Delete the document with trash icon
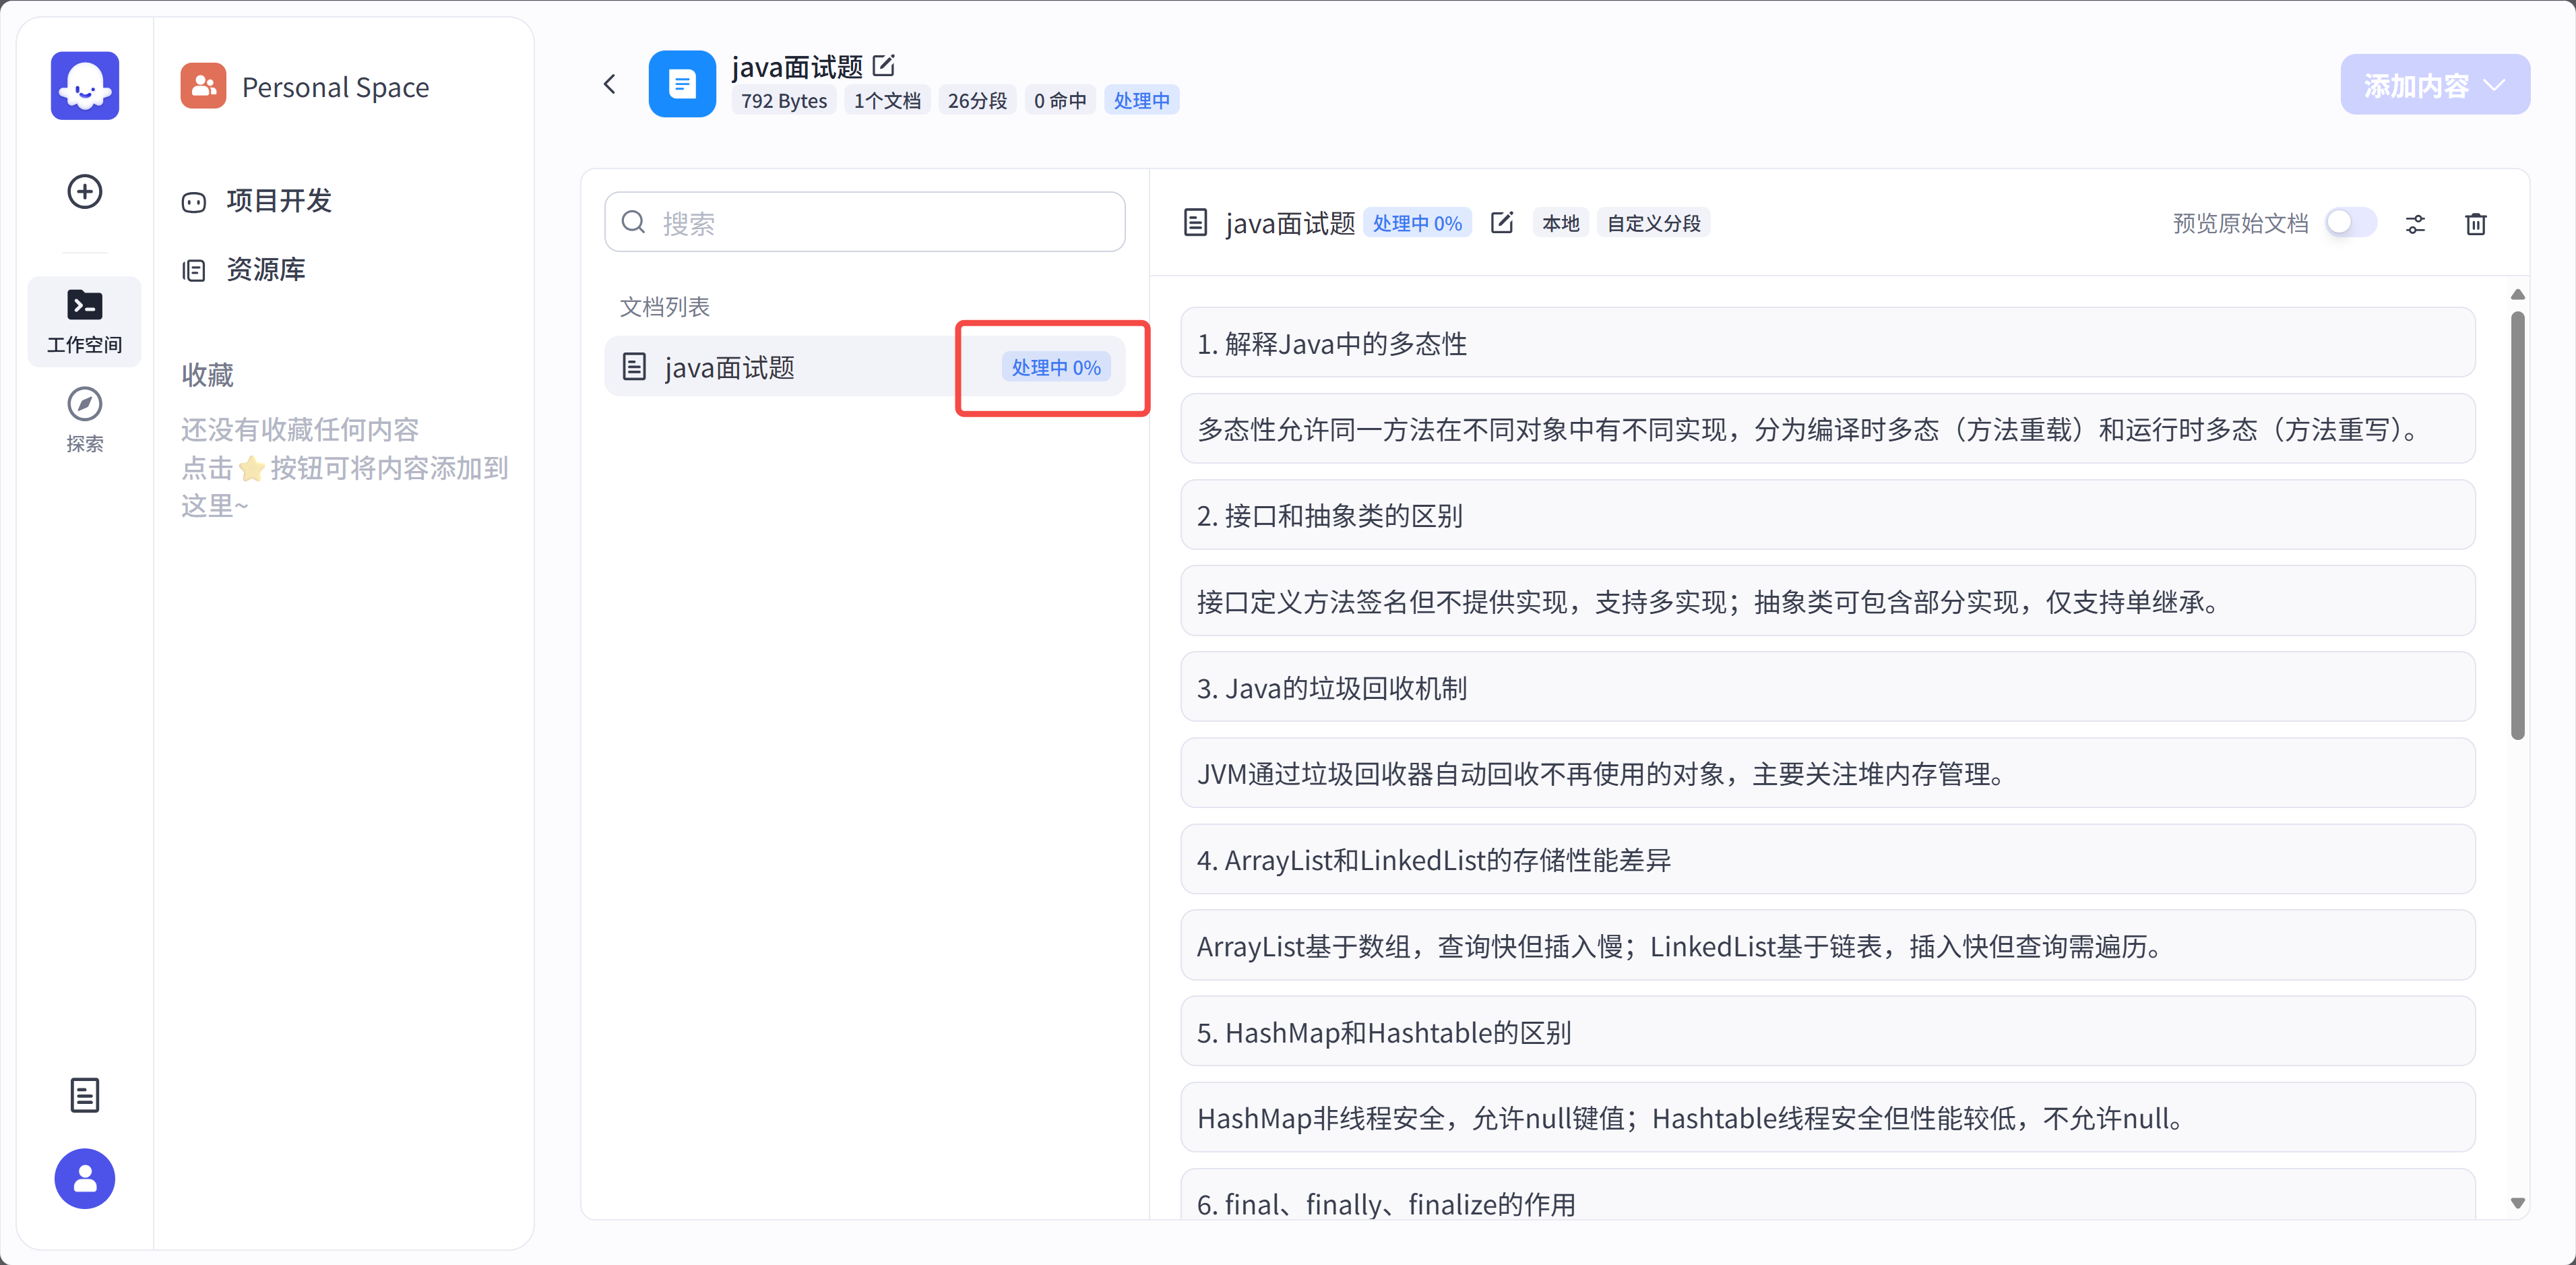 click(2475, 224)
